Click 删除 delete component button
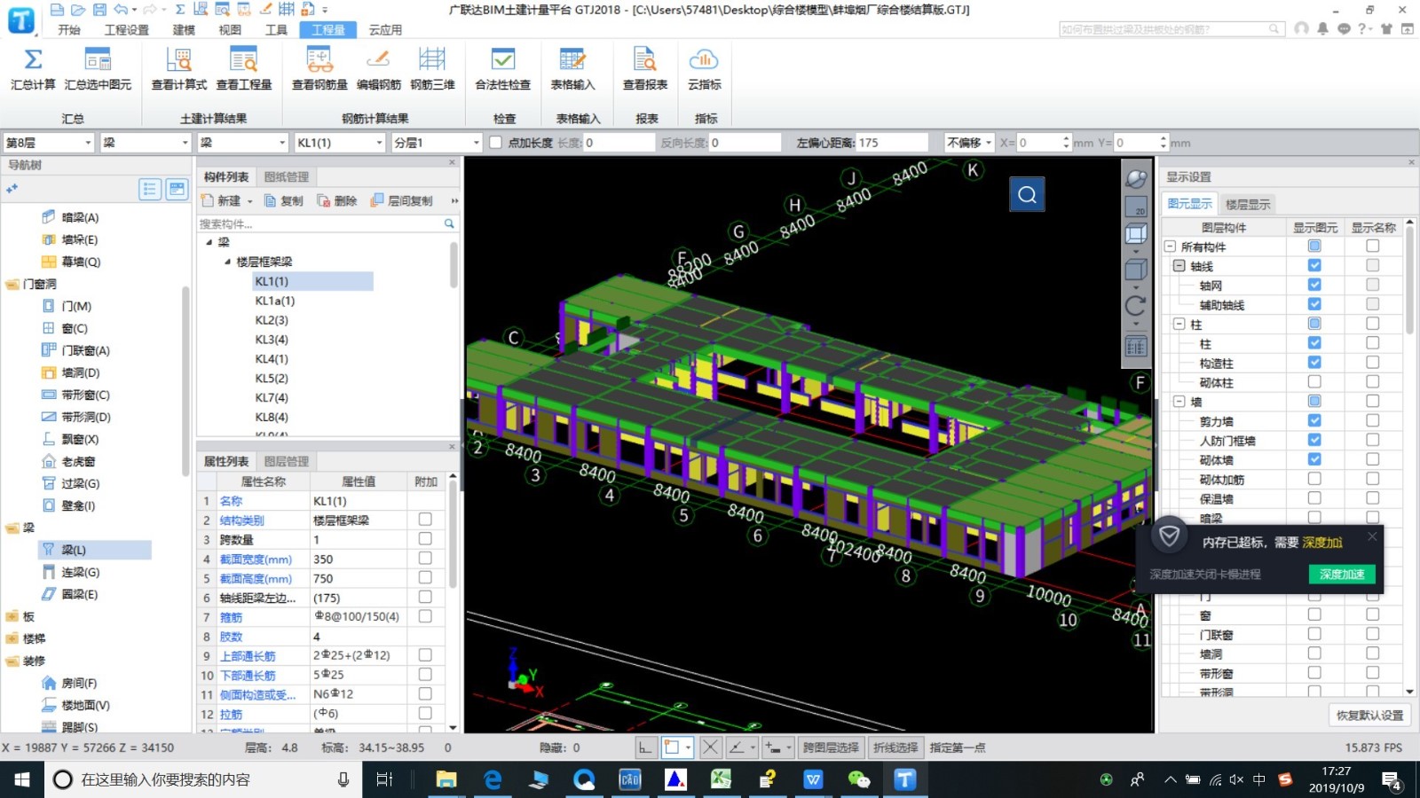This screenshot has width=1420, height=798. 337,201
